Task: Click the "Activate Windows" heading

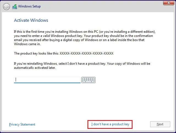Action: [x=31, y=20]
